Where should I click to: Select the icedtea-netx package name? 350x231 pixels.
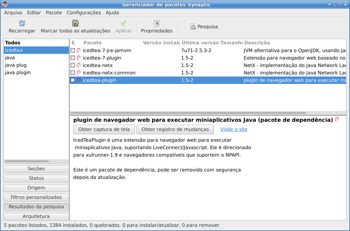98,65
